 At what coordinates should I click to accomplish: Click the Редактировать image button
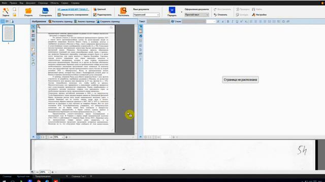coord(103,15)
